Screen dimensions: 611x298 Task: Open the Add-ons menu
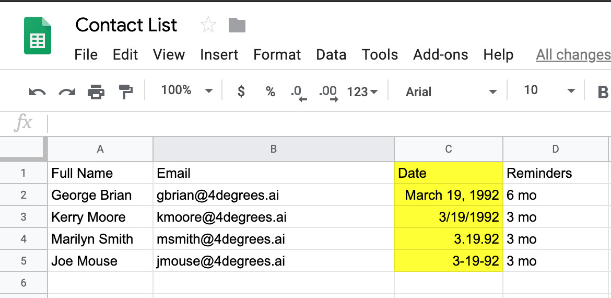point(440,54)
